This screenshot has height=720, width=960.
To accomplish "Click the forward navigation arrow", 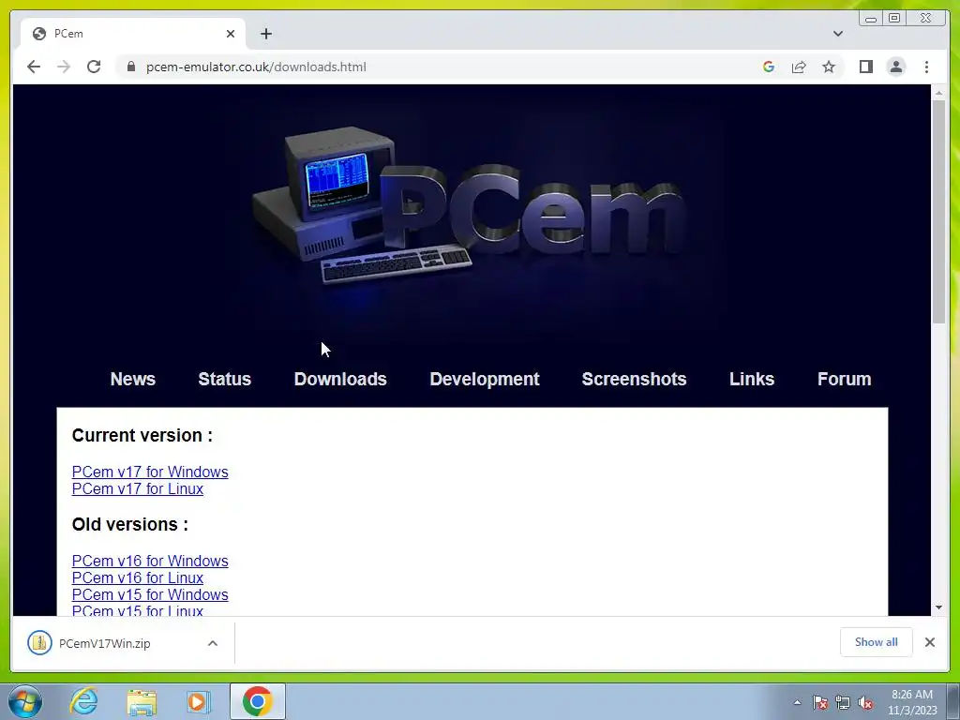I will (x=64, y=67).
